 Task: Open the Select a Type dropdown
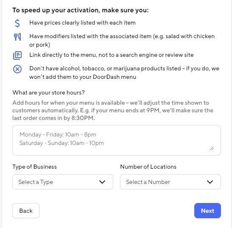(x=63, y=182)
